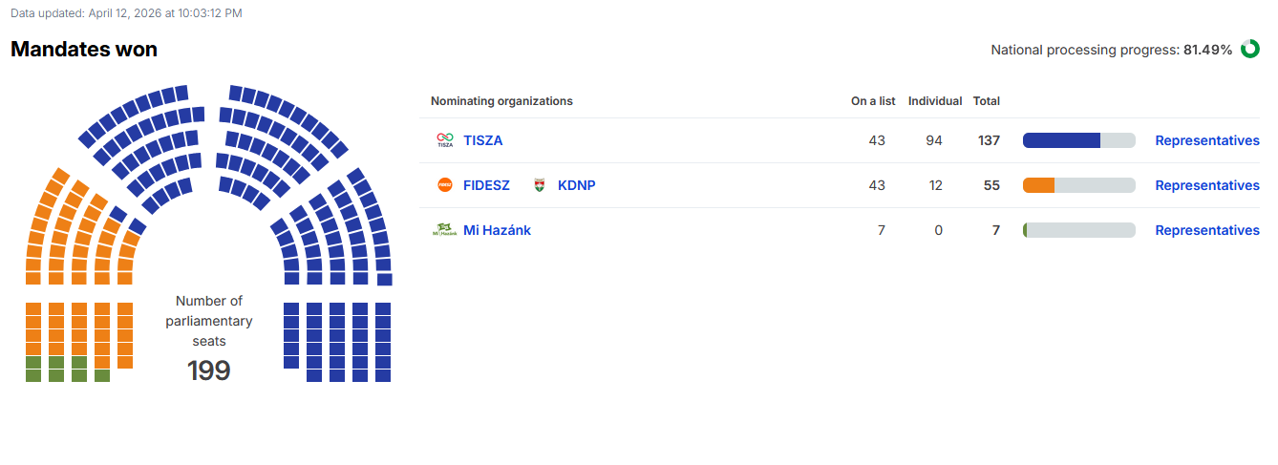Click the FIDESZ orange logo icon

tap(445, 185)
